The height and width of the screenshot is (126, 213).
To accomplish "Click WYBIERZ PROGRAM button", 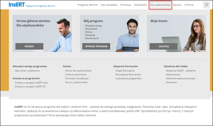I will click(96, 46).
